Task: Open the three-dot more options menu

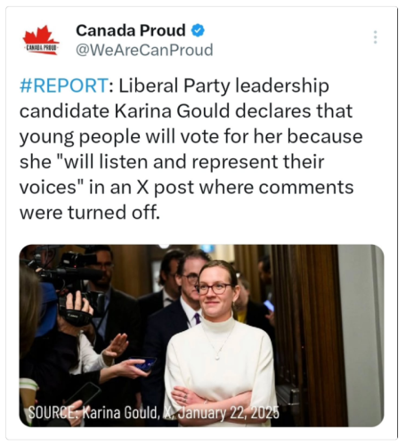Action: point(375,37)
